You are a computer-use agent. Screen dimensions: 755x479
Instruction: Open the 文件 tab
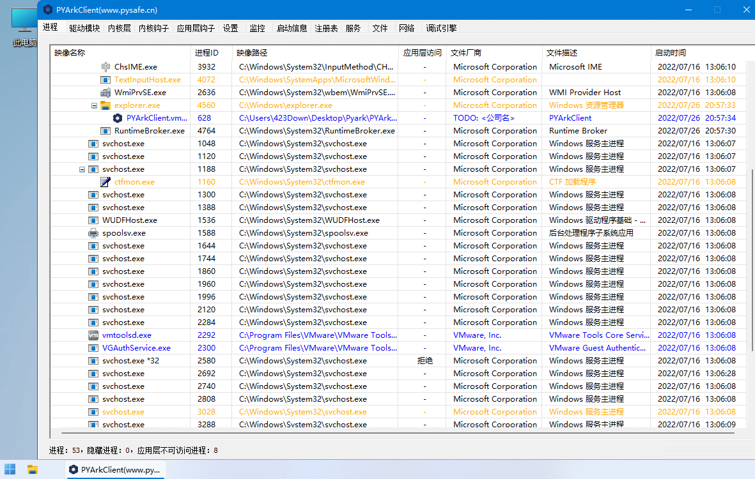[380, 28]
